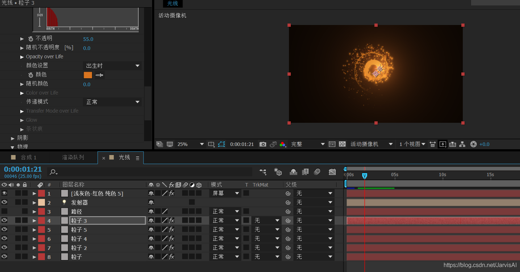Open composition mini-flowchart in timeline
The image size is (520, 272).
pyautogui.click(x=263, y=172)
